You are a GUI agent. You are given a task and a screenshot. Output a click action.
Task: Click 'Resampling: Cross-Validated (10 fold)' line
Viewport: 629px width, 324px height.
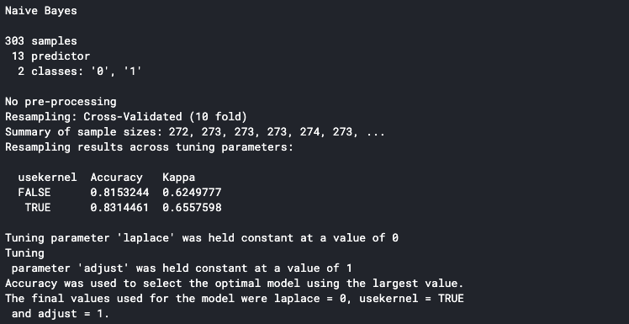(126, 117)
